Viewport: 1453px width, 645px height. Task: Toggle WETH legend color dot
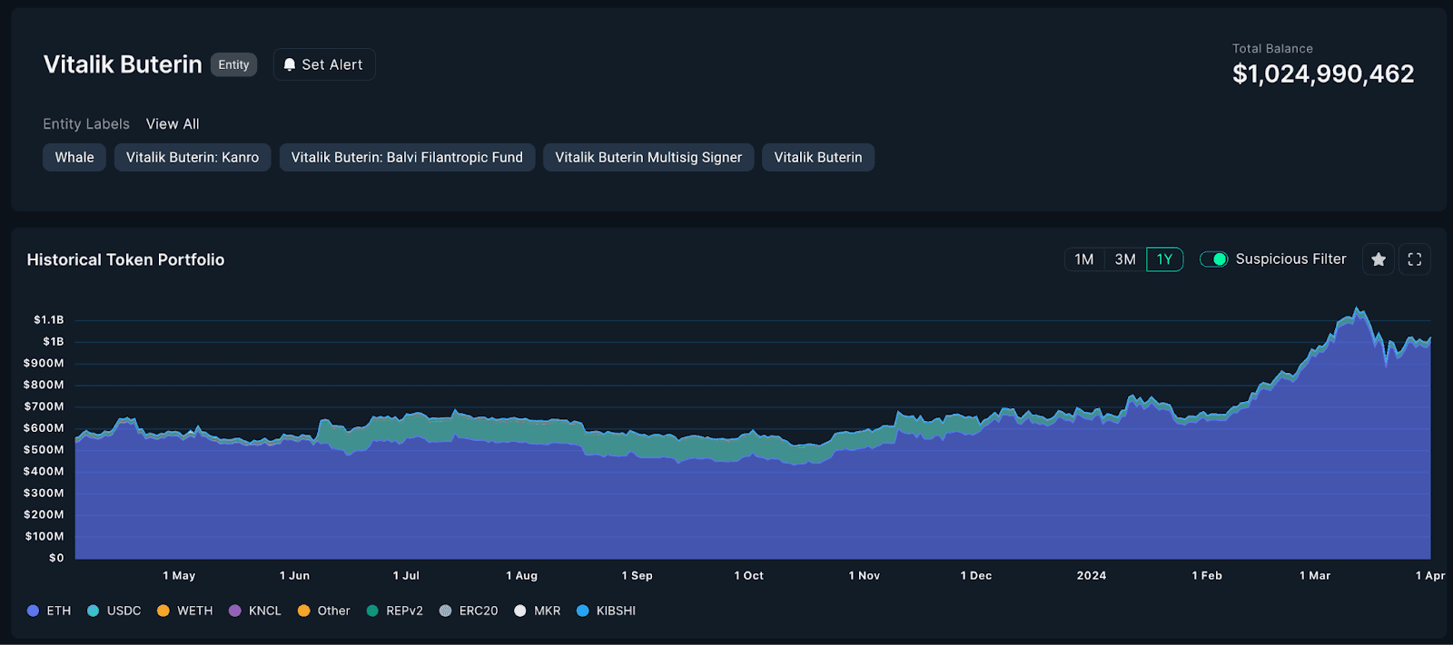[163, 611]
